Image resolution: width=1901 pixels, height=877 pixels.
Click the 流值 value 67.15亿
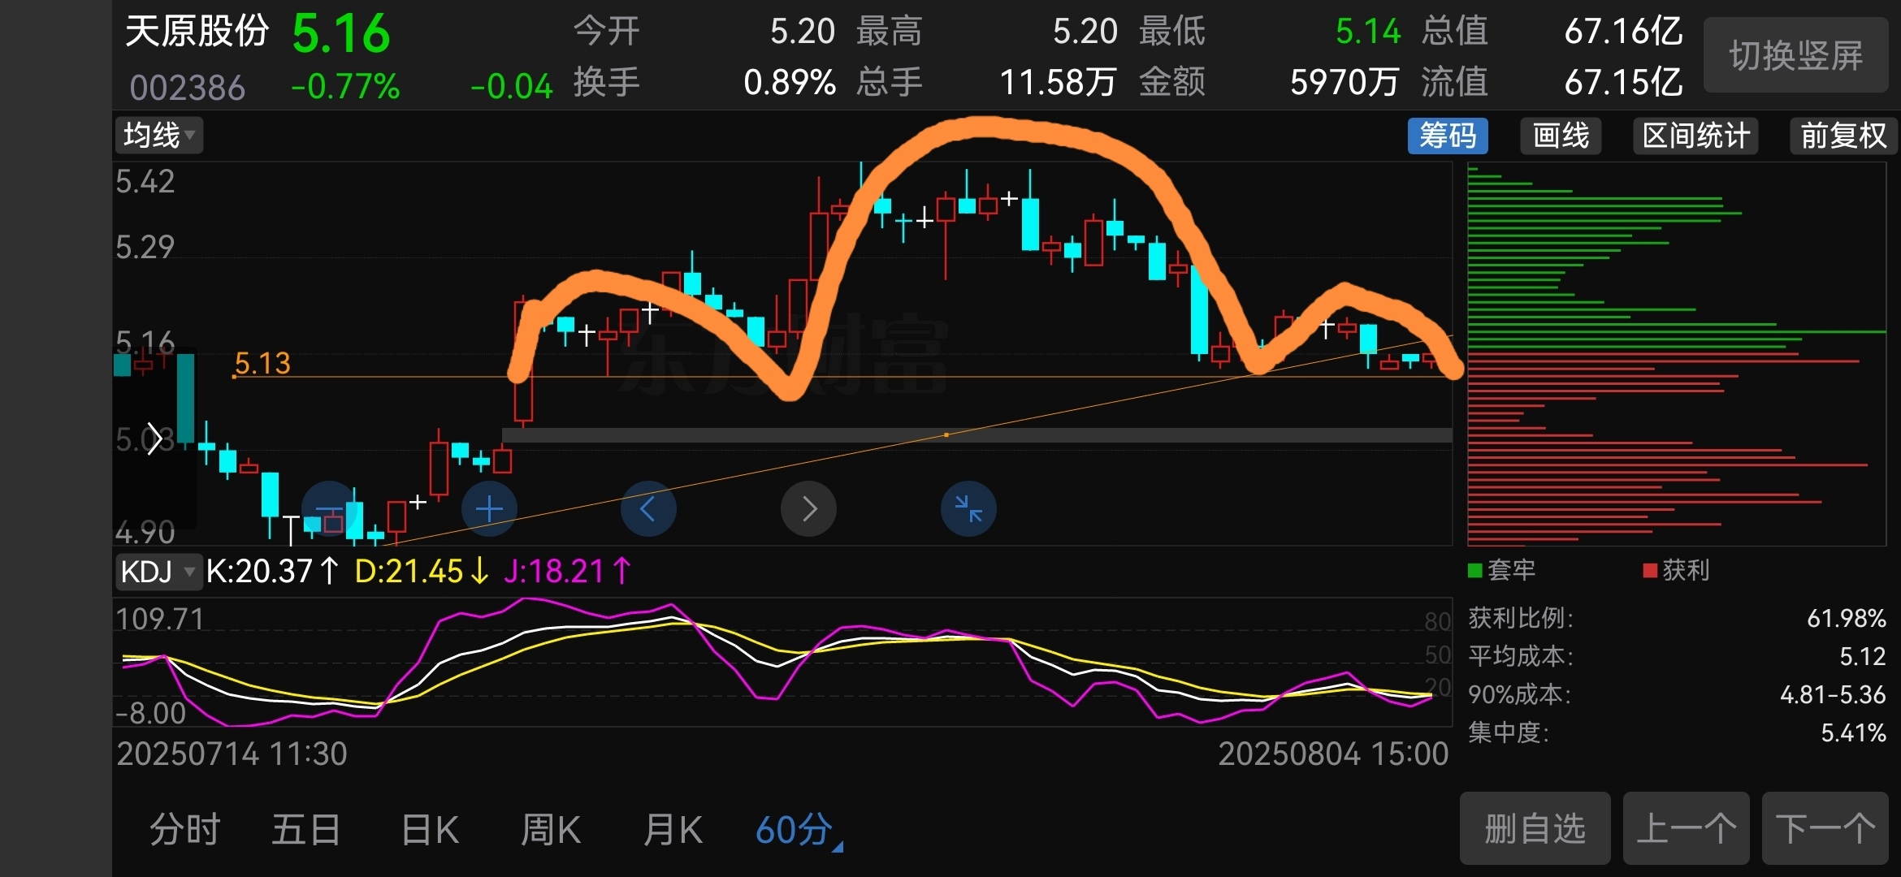1624,83
